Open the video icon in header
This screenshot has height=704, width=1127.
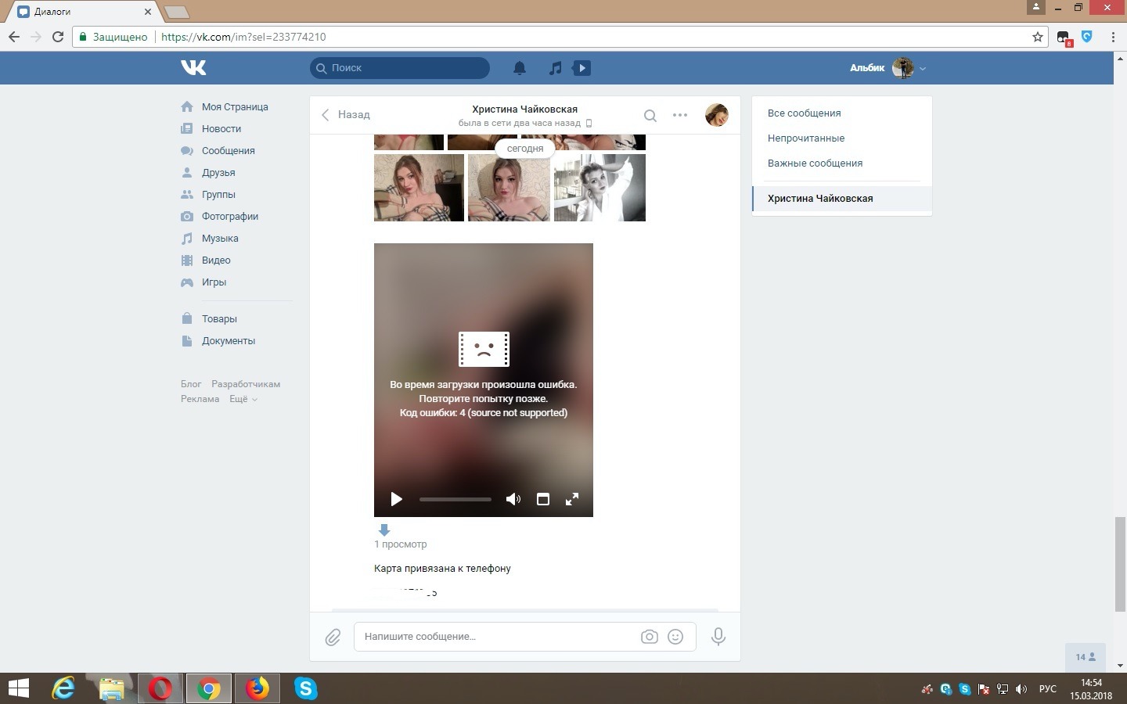pos(582,68)
